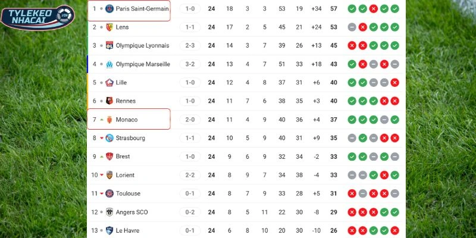476x238 pixels.
Task: Open the Strasbourg crest icon
Action: coord(109,138)
